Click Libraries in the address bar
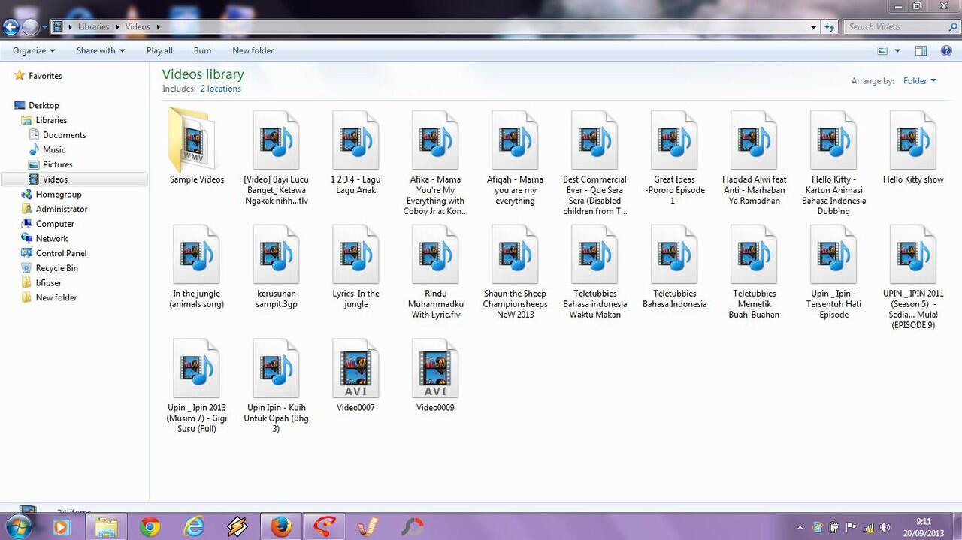962x540 pixels. click(x=94, y=27)
